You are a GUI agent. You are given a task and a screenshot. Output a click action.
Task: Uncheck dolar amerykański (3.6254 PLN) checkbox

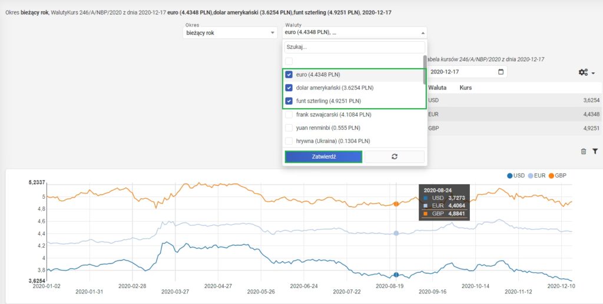pos(289,88)
